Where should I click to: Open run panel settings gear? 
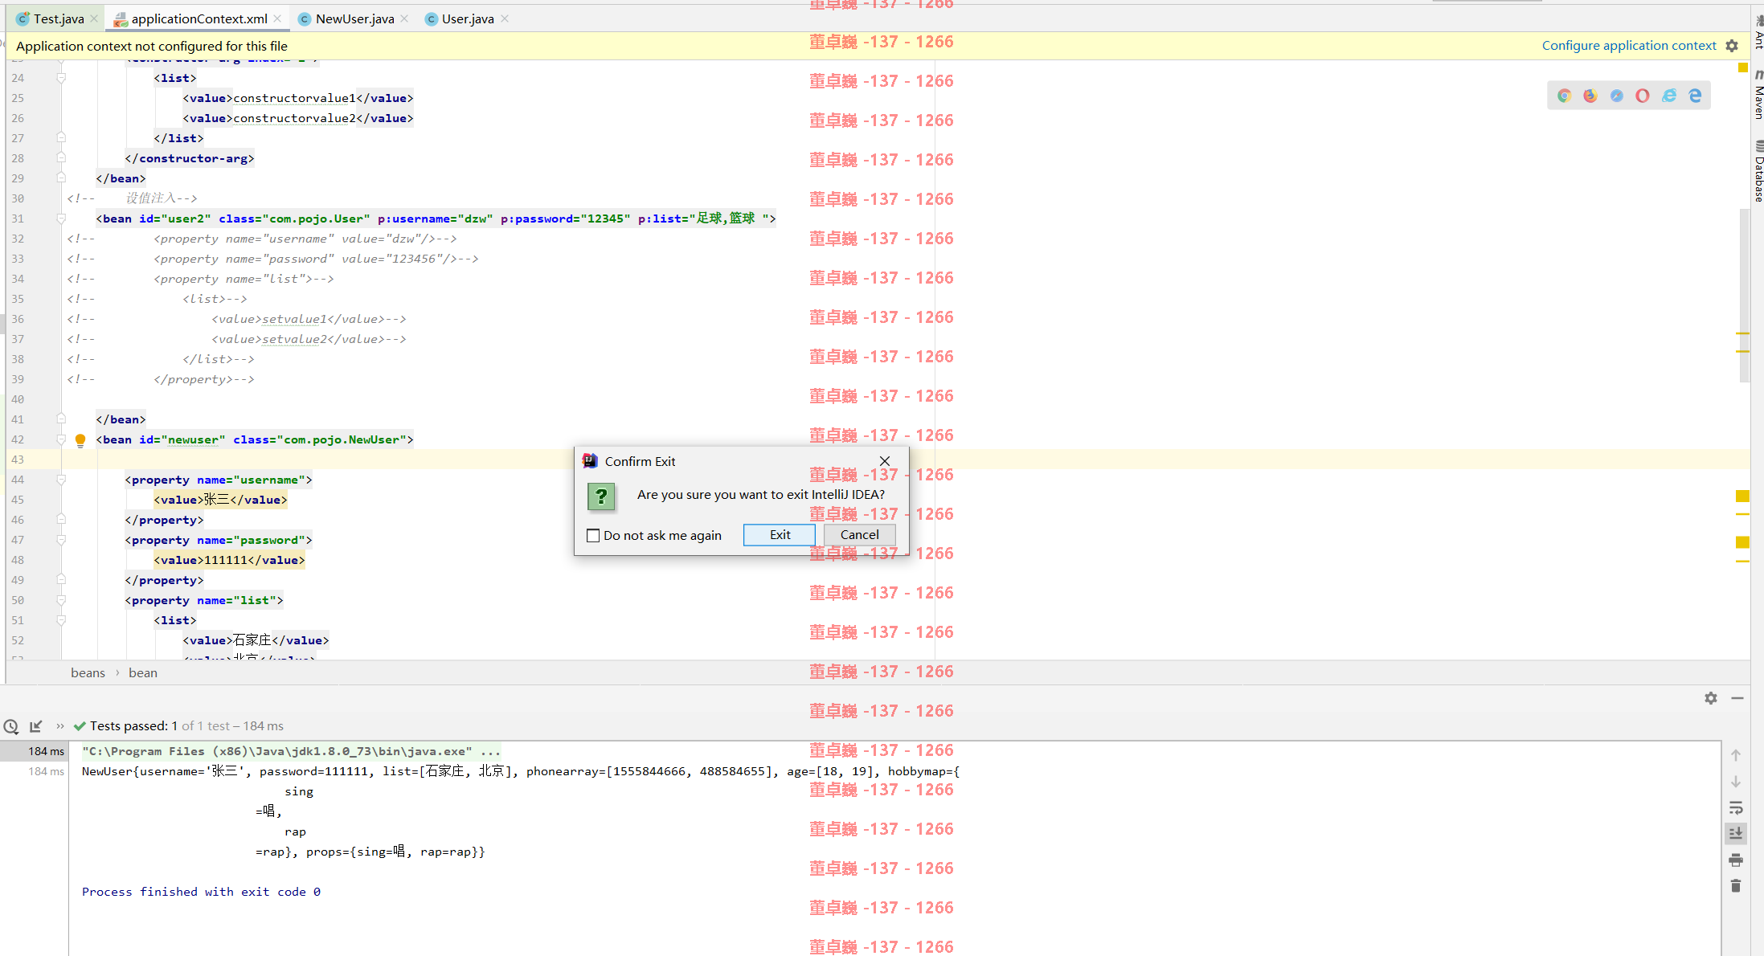[1711, 698]
